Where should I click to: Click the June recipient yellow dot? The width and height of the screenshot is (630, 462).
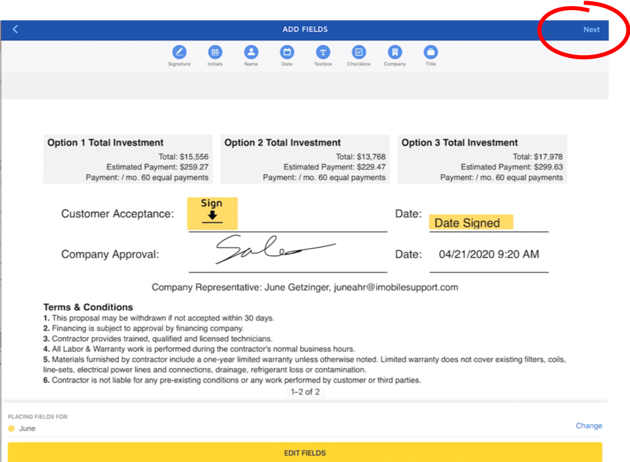pos(11,428)
